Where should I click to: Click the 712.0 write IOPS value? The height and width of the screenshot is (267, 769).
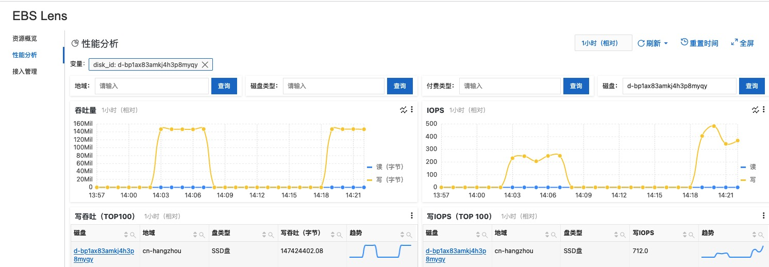(640, 251)
